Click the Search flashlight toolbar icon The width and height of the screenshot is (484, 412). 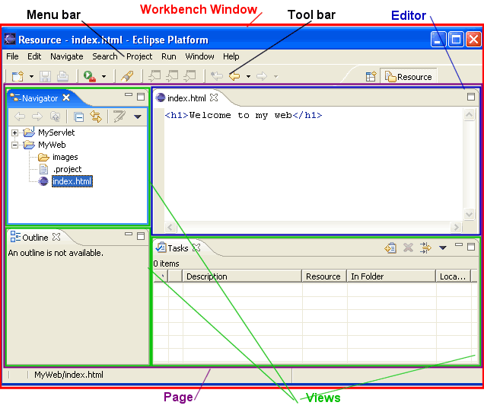click(127, 76)
